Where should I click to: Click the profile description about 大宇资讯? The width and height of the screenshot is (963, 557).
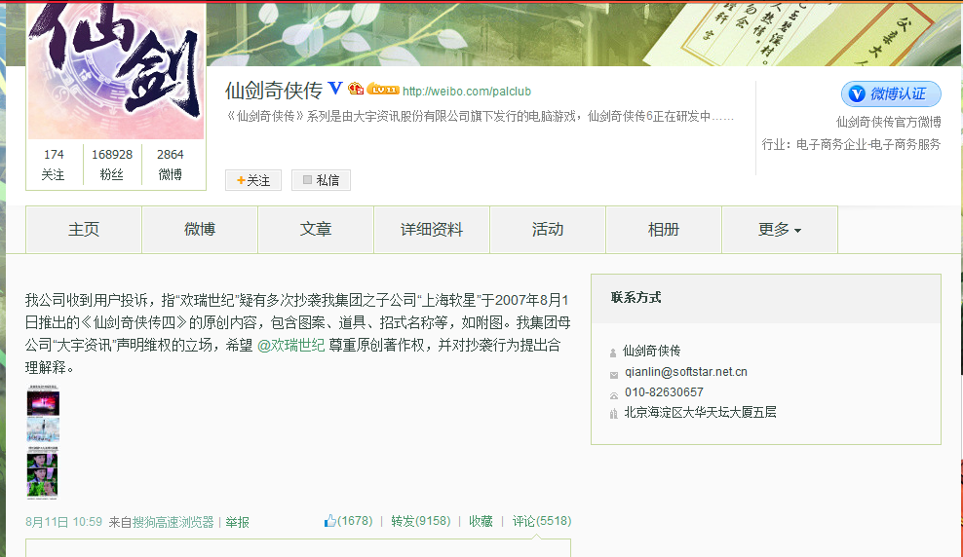point(480,116)
